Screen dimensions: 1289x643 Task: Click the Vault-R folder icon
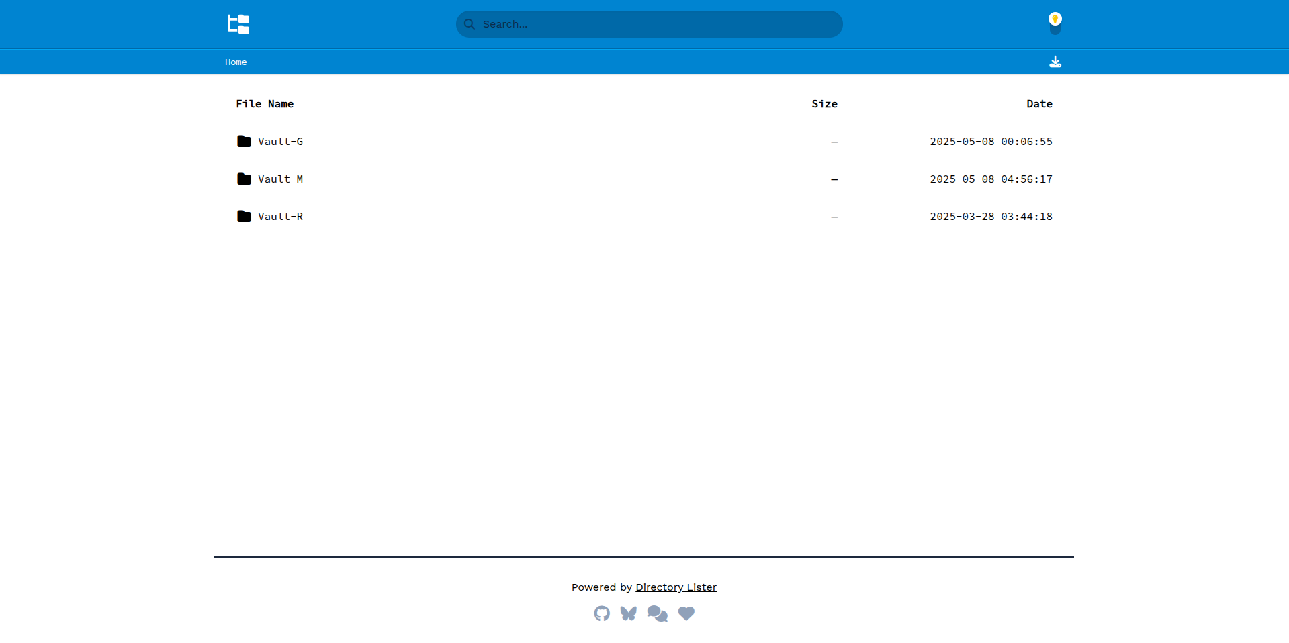244,217
